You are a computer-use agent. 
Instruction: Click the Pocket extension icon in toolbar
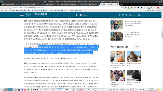coord(151,8)
